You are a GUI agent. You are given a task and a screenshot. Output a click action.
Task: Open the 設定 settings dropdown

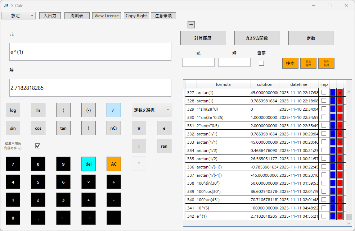pyautogui.click(x=18, y=16)
